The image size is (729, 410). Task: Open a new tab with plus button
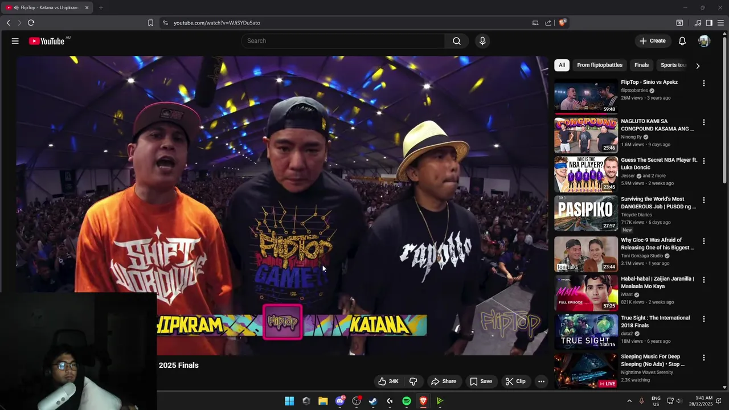pyautogui.click(x=101, y=7)
